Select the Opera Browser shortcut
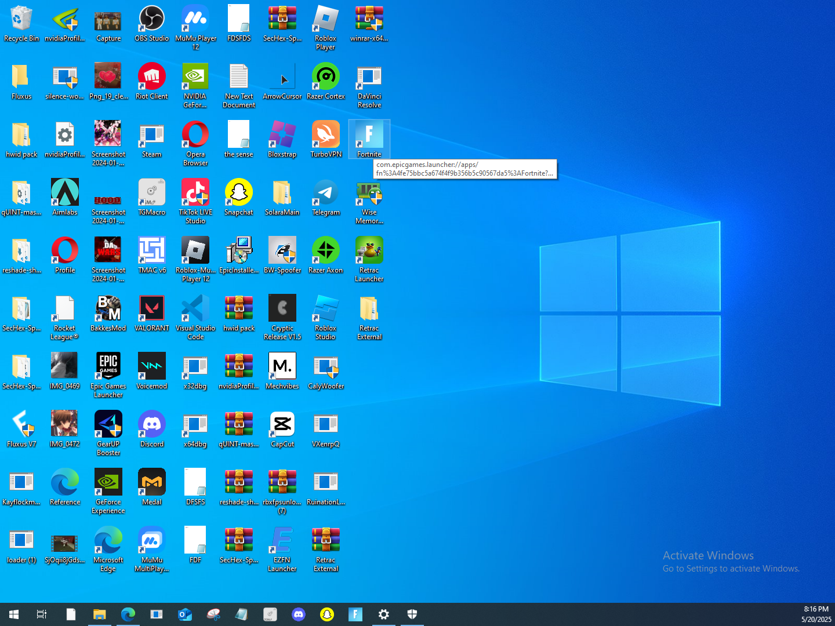Viewport: 835px width, 626px height. coord(195,136)
